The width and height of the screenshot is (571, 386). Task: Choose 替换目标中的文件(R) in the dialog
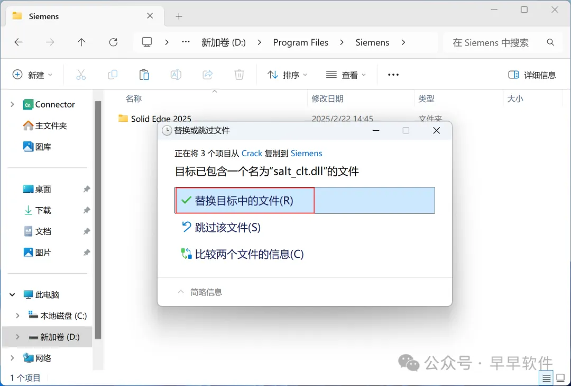pos(305,200)
